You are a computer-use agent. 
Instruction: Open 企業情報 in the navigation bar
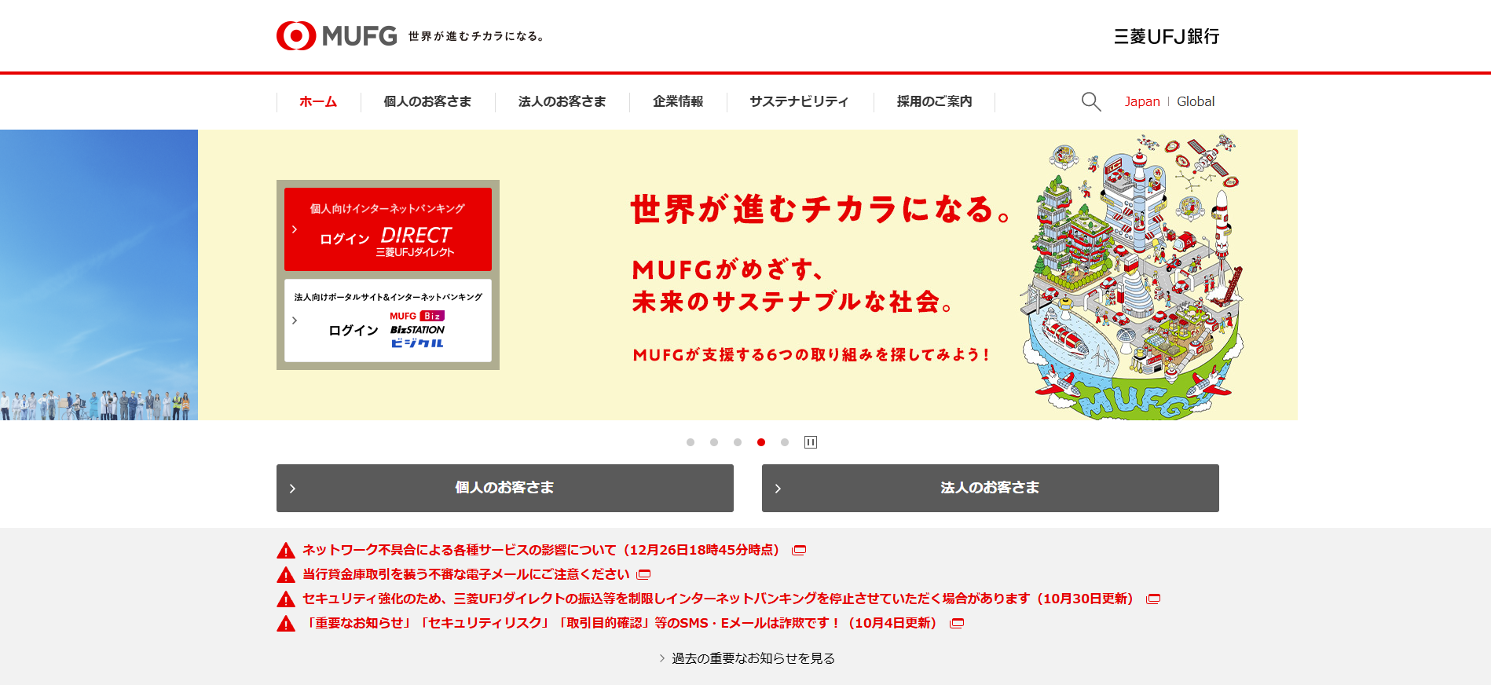pos(678,101)
